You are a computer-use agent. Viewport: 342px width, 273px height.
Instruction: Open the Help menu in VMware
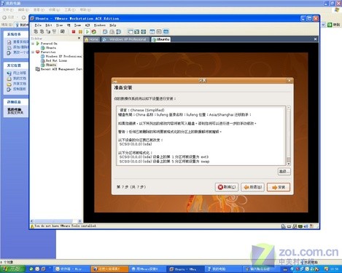pos(113,25)
